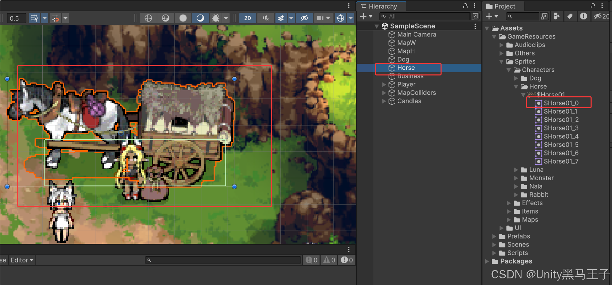
Task: Select the shaded lighting draw mode
Action: pos(200,18)
